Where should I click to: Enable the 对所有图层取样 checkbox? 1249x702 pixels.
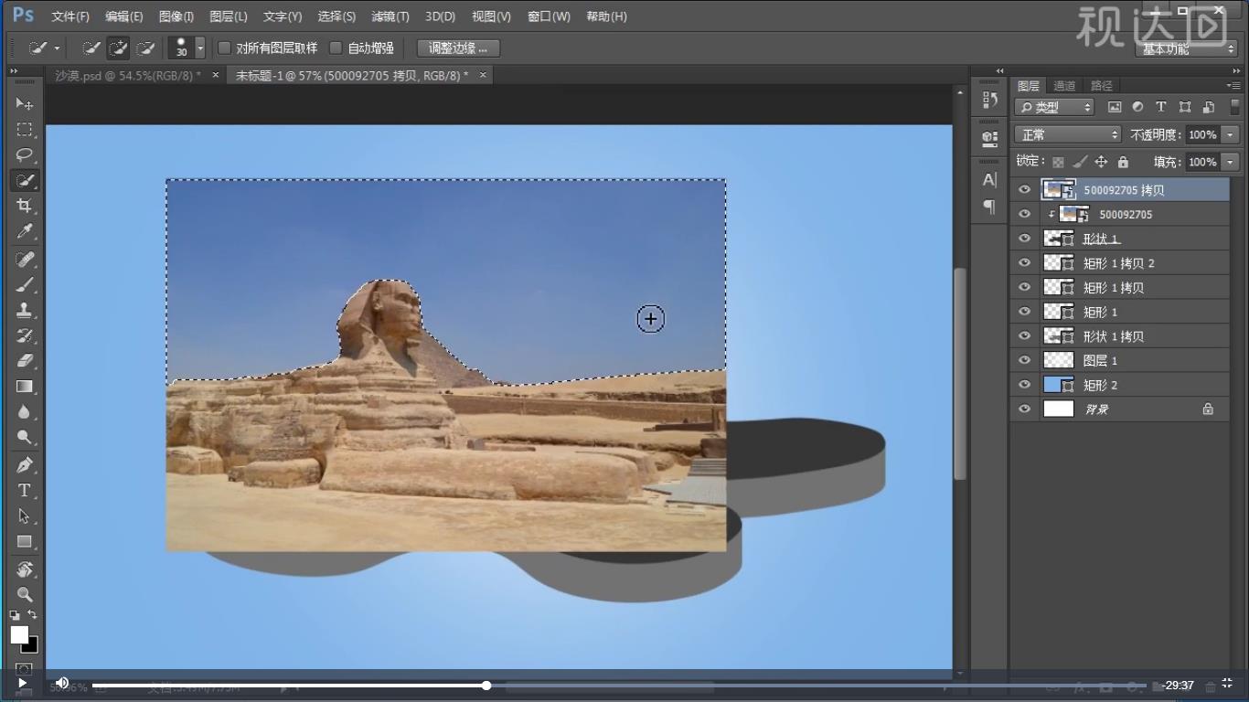click(225, 48)
